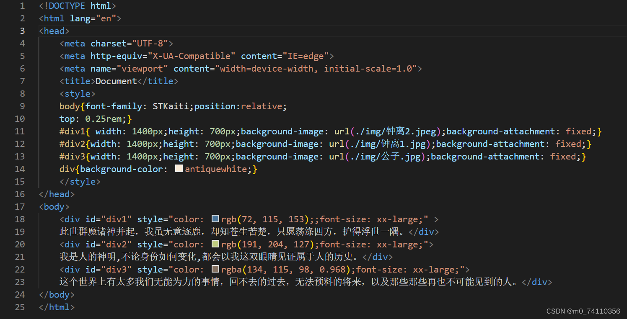This screenshot has width=627, height=319.
Task: Click url(./img/钟离2.jpeg) path
Action: click(x=388, y=131)
